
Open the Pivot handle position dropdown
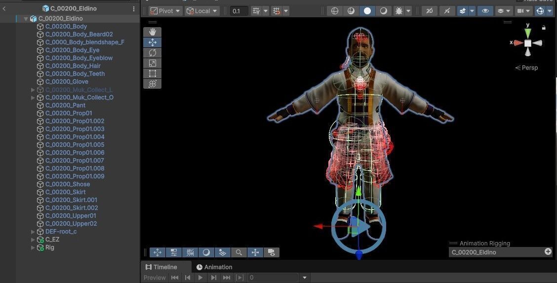165,11
